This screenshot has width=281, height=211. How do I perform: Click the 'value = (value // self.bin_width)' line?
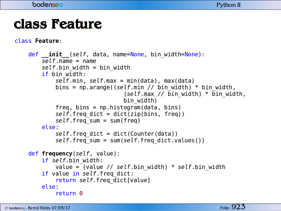point(140,167)
